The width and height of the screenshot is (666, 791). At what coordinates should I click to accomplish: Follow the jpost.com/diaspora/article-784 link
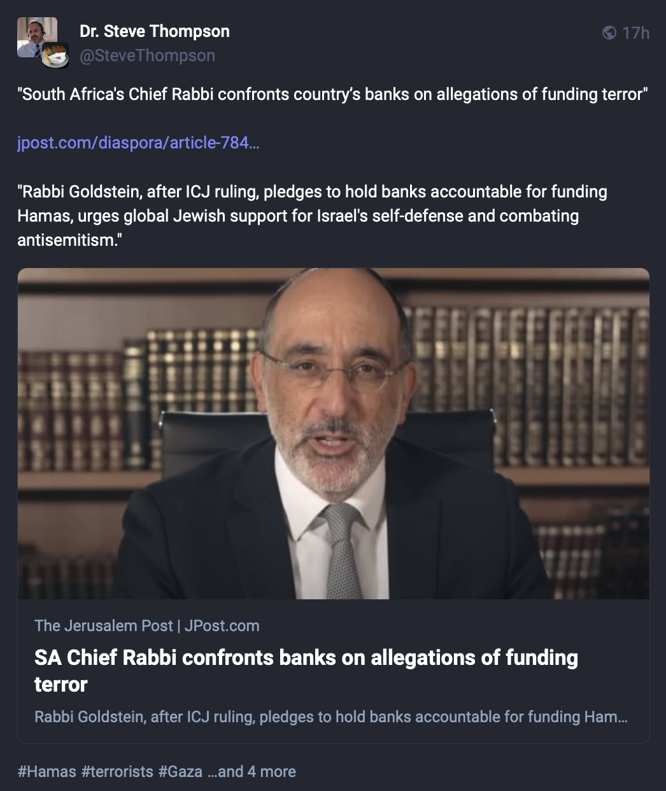[138, 143]
